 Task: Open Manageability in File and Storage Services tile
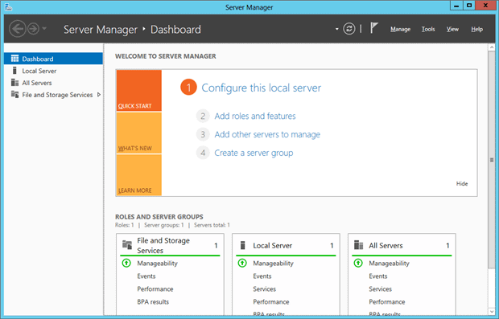pos(157,263)
